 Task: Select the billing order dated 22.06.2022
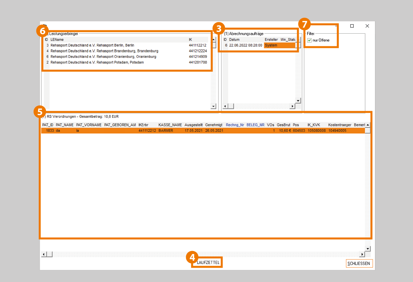coord(245,45)
